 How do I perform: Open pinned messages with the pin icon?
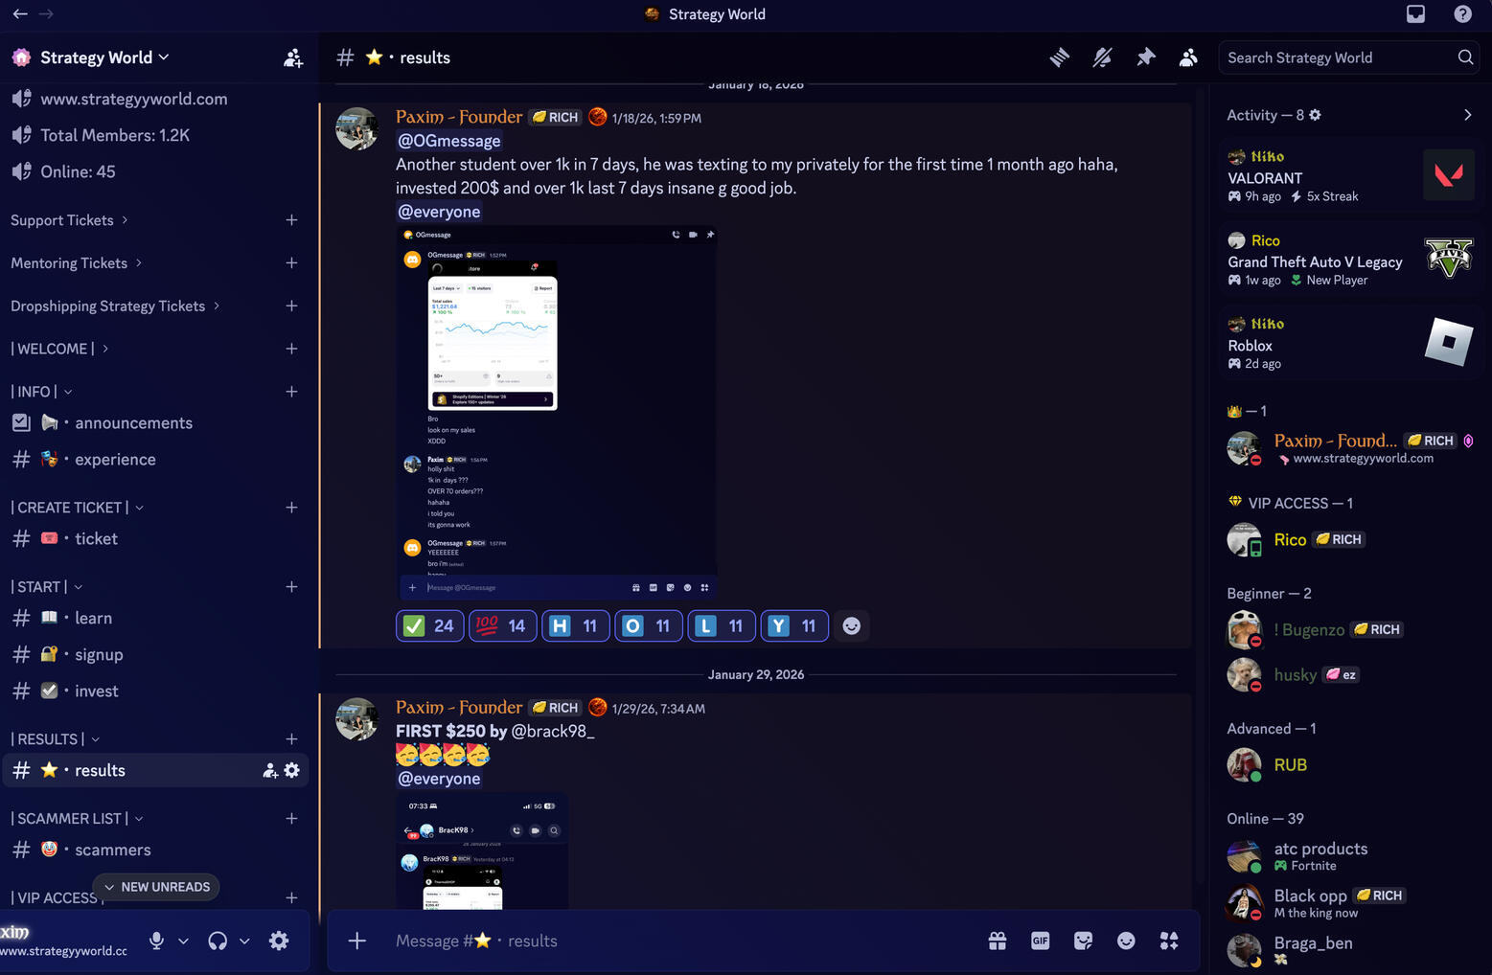[1145, 57]
